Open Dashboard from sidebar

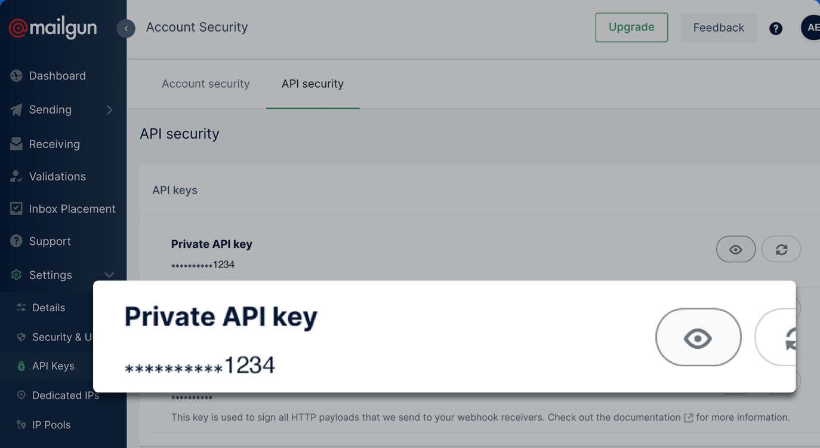point(57,76)
